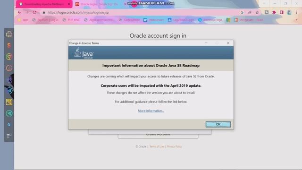Viewport: 302px width, 170px height.
Task: Click the orange S icon in the sidebar
Action: pyautogui.click(x=9, y=45)
